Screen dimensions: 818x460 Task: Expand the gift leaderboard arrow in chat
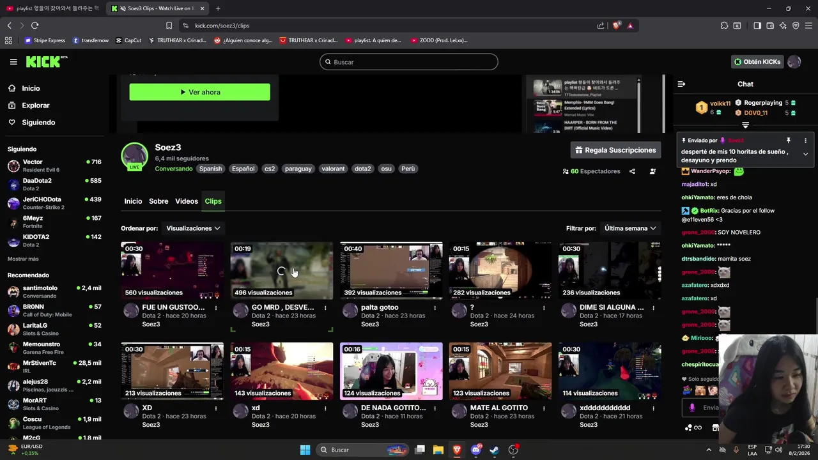pos(745,125)
